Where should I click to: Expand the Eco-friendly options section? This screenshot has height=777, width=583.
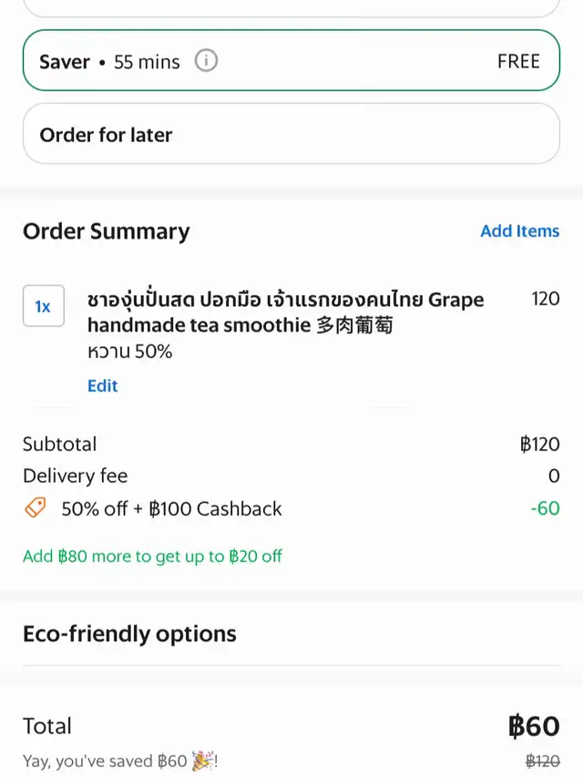[129, 634]
